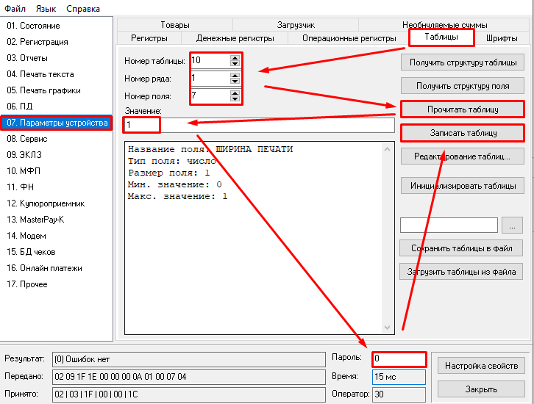Click the browse file ellipsis button
534x404 pixels.
click(x=514, y=225)
